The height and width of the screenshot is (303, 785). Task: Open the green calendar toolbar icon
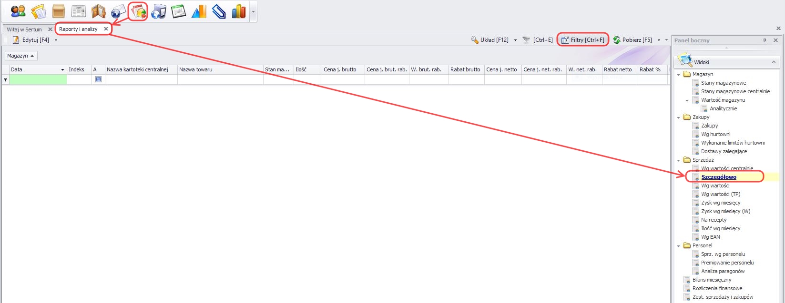178,11
